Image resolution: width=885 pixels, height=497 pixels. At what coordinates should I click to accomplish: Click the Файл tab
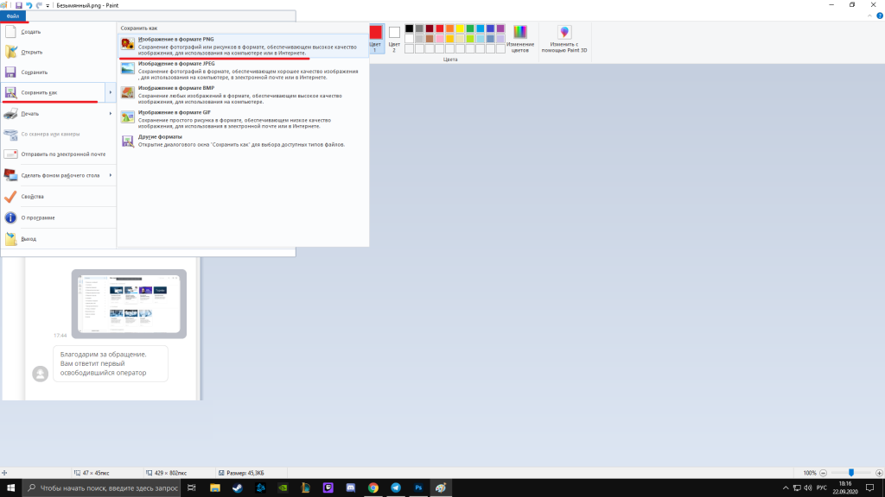pos(13,16)
